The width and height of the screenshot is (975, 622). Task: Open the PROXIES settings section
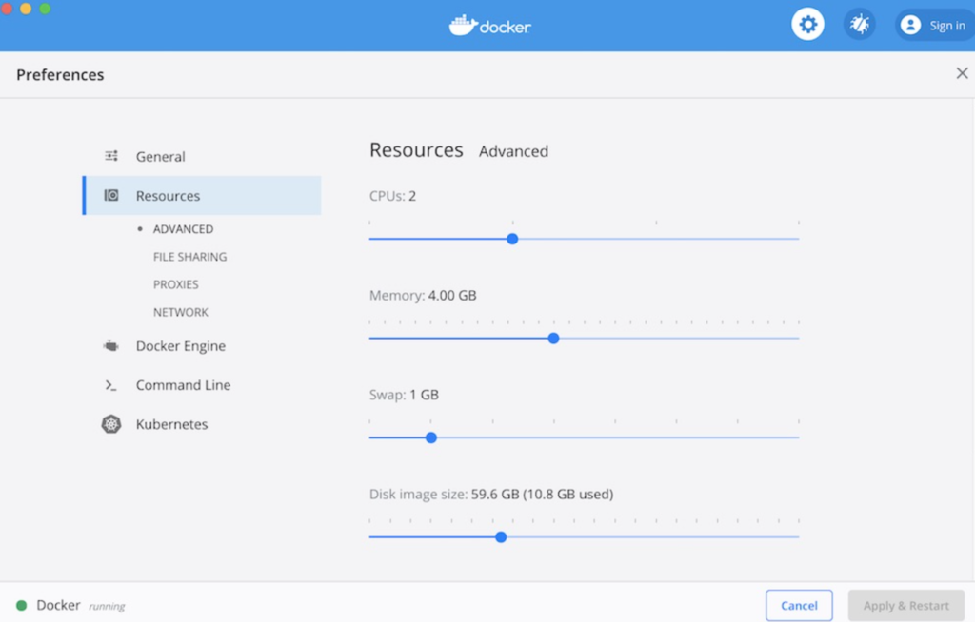pyautogui.click(x=175, y=284)
